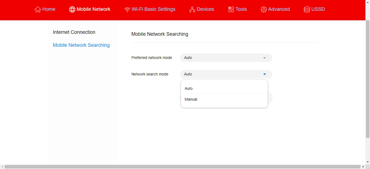This screenshot has width=370, height=169.
Task: Open the Wi-Fi Basic Settings tab
Action: click(153, 9)
